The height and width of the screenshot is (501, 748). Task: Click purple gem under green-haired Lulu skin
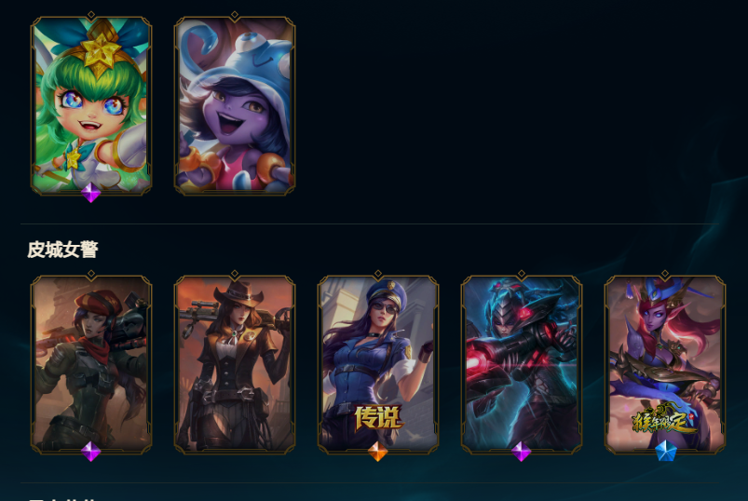(x=91, y=193)
